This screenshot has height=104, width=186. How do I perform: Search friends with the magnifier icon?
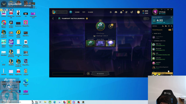171,26
